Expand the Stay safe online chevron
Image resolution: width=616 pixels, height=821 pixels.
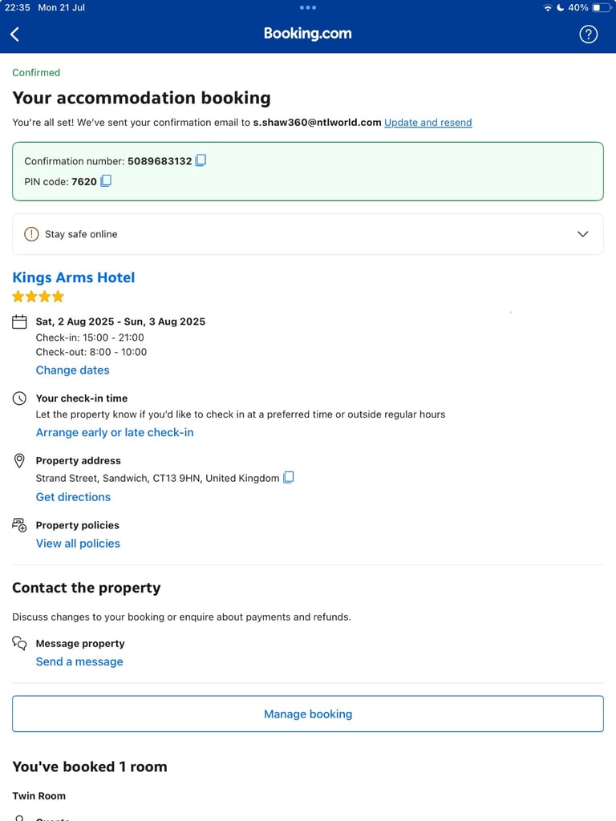tap(582, 234)
